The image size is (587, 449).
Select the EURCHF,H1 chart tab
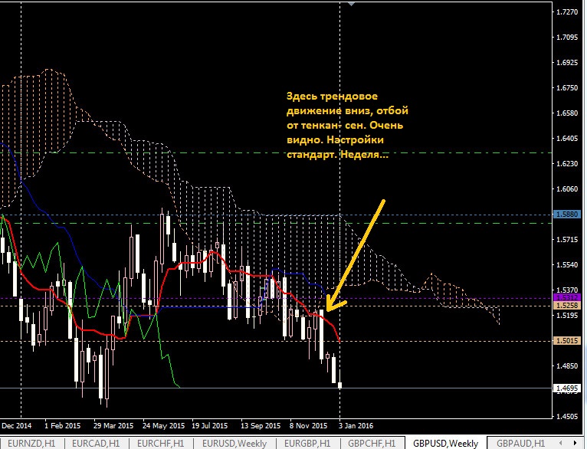[160, 444]
